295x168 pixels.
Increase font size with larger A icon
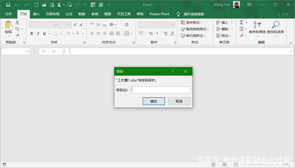pos(75,24)
